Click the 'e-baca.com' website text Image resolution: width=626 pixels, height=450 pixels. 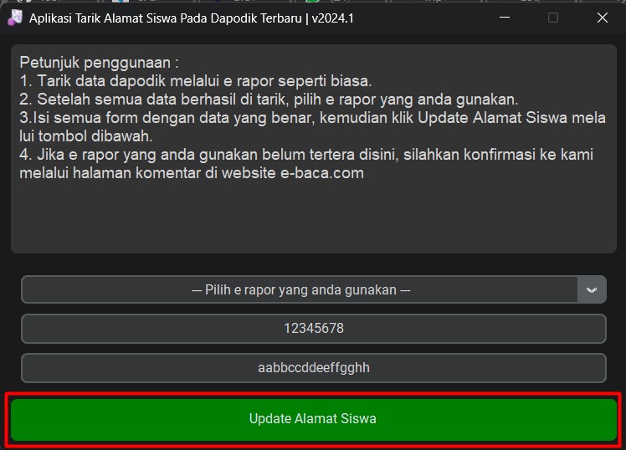coord(321,173)
